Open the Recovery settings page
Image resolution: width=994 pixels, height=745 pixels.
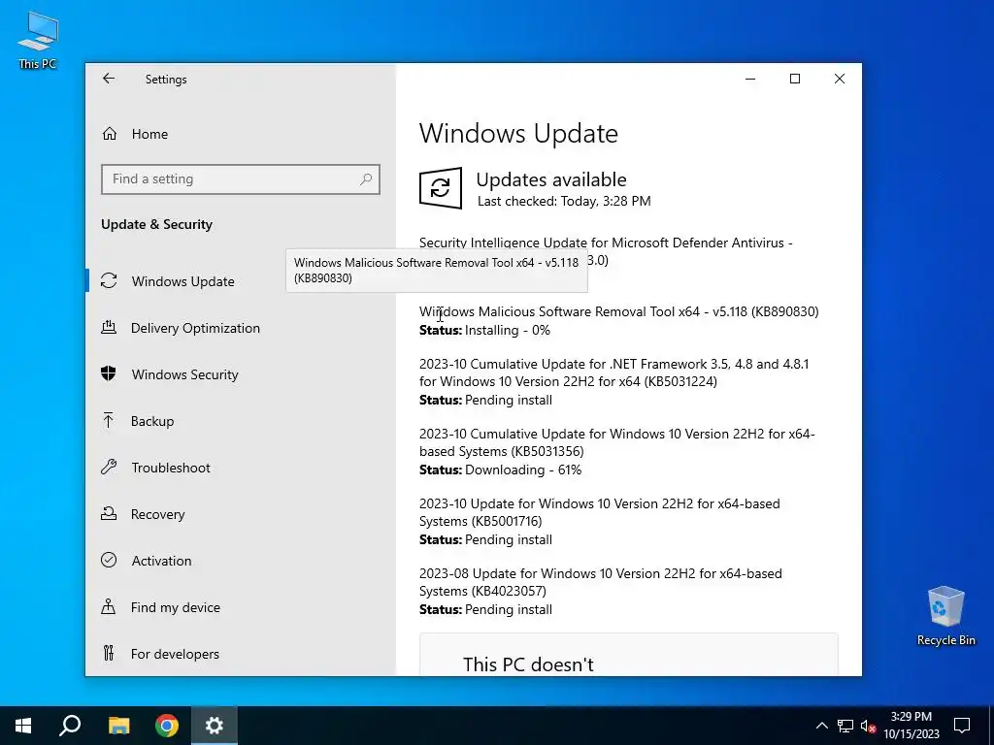pos(158,514)
